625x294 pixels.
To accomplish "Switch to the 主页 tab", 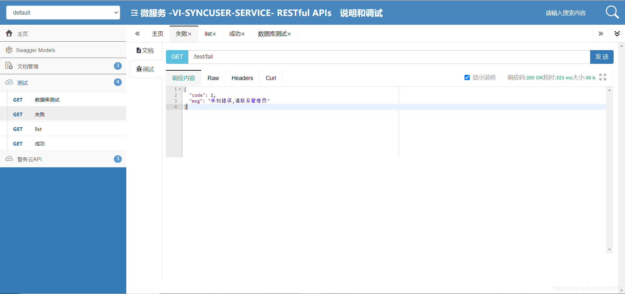I will [158, 34].
